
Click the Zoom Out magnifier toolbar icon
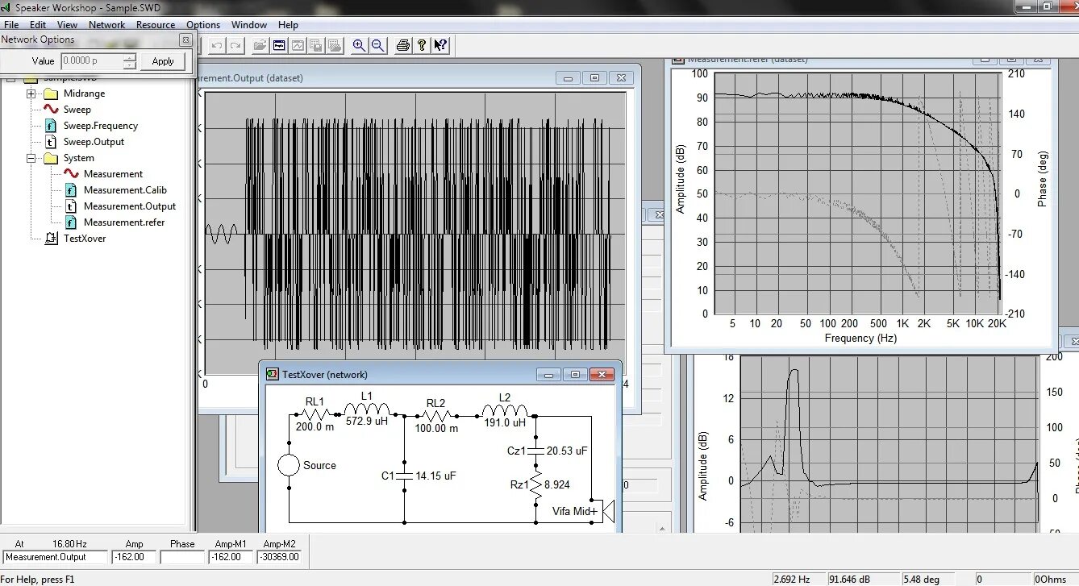pos(377,46)
